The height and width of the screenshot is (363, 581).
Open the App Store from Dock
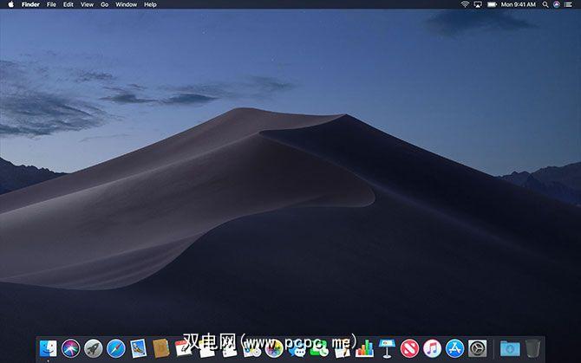pyautogui.click(x=454, y=348)
